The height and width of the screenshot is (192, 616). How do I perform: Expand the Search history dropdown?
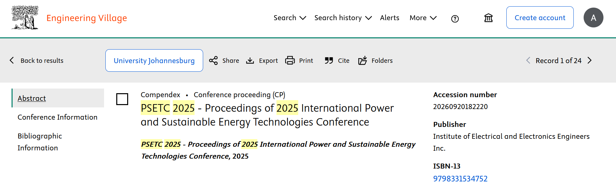343,18
